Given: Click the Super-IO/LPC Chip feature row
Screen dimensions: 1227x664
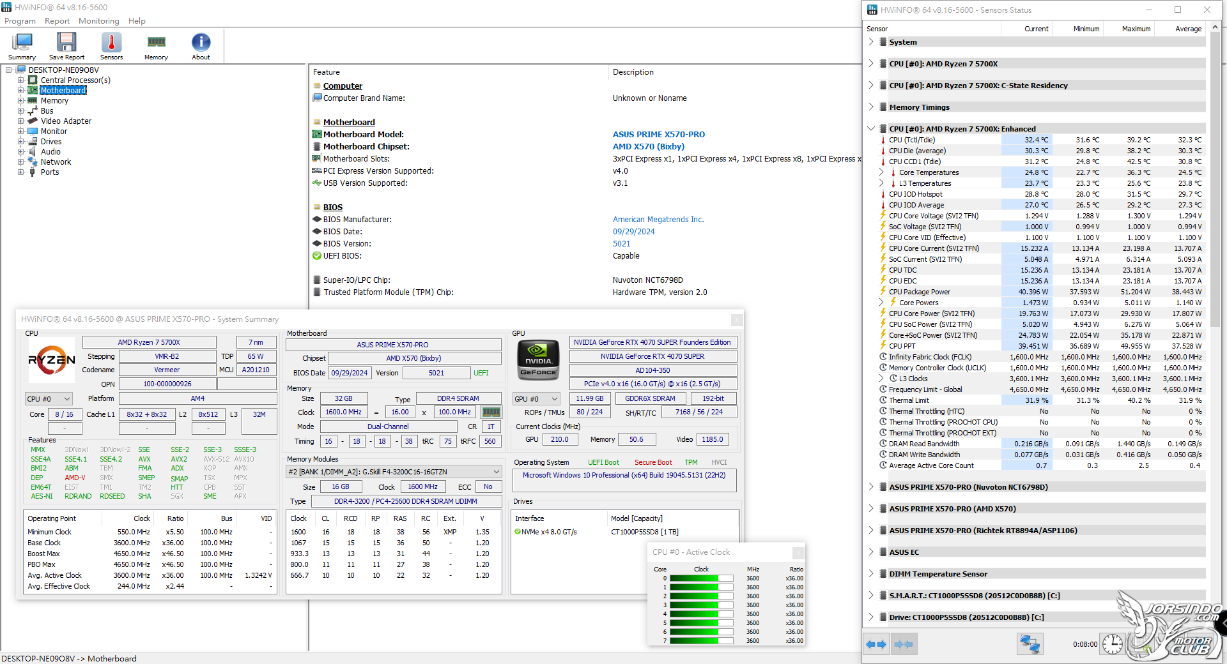Looking at the screenshot, I should (585, 280).
